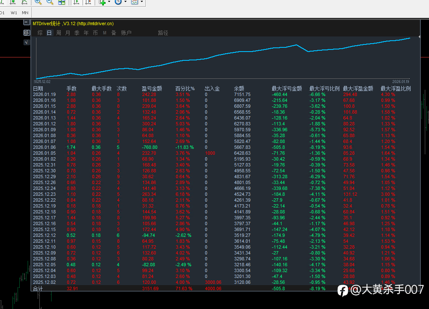
Task: Click the 账户 account button
Action: tap(126, 33)
